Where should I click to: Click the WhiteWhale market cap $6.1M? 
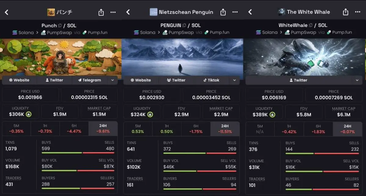click(x=343, y=115)
